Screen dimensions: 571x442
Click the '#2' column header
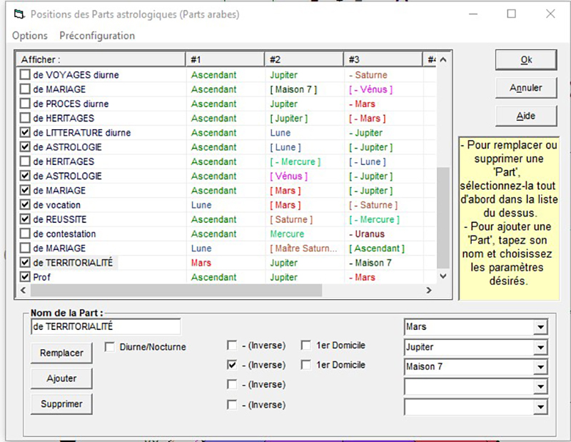click(304, 60)
